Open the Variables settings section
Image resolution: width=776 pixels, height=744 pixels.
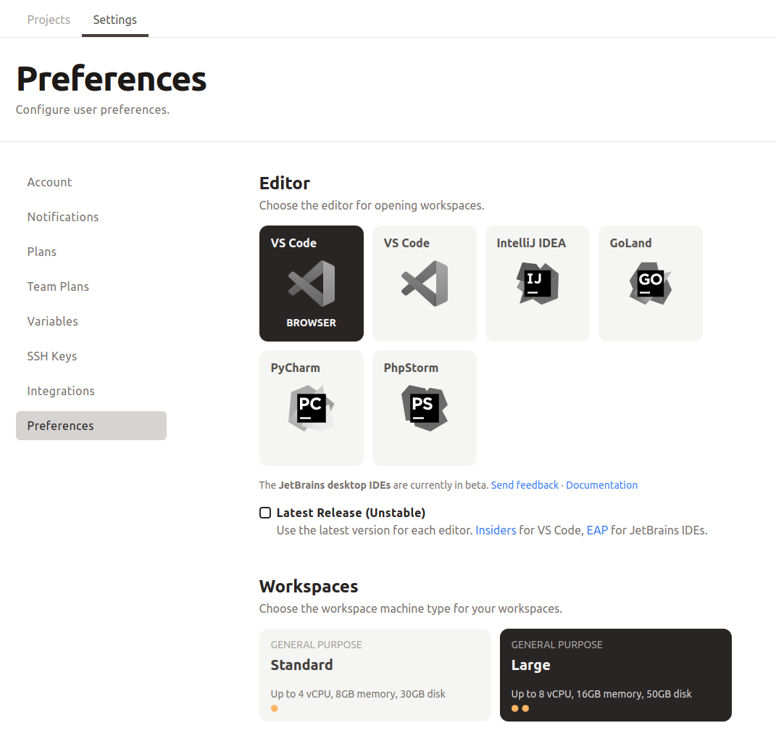coord(52,321)
